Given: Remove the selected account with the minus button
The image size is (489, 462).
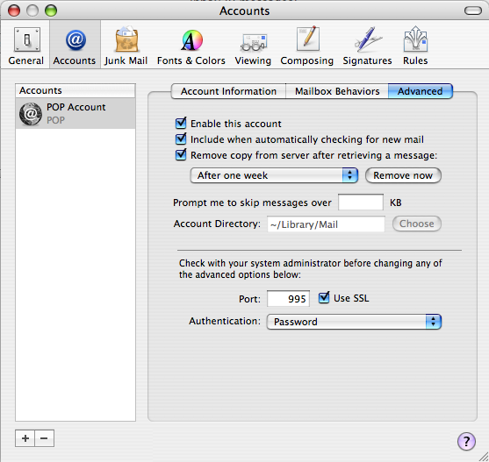Looking at the screenshot, I should coord(44,438).
